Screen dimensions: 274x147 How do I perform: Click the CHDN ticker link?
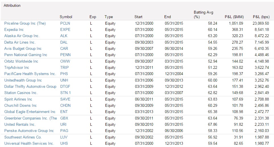click(65, 105)
